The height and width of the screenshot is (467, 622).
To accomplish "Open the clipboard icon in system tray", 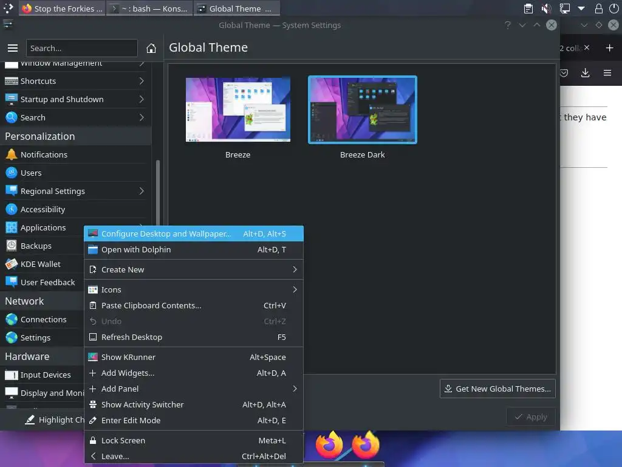I will (528, 9).
